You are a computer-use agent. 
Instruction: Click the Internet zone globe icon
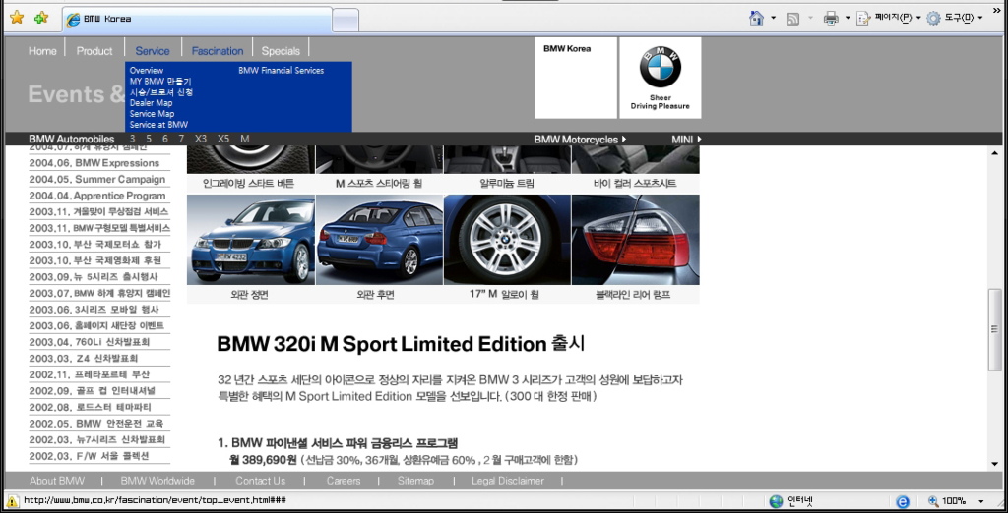pos(776,501)
